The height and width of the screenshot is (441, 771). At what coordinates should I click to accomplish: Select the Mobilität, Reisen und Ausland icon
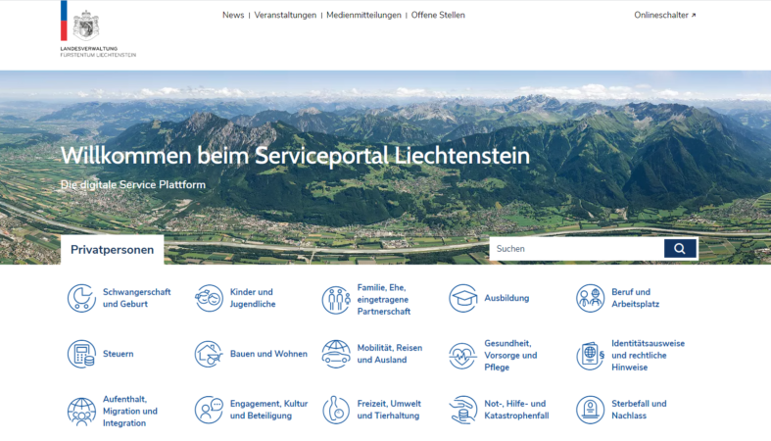tap(336, 354)
